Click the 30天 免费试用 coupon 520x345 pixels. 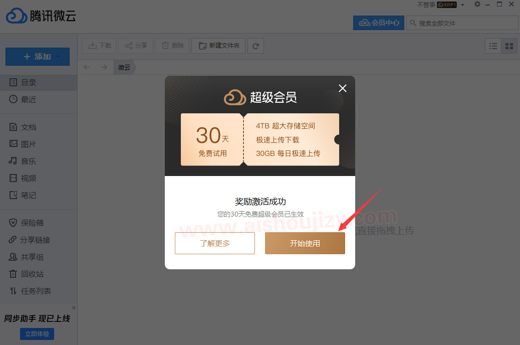(x=212, y=139)
